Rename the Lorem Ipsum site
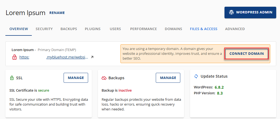 pos(57,13)
